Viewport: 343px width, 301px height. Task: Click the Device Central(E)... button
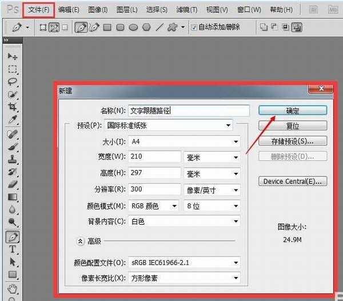(x=292, y=181)
